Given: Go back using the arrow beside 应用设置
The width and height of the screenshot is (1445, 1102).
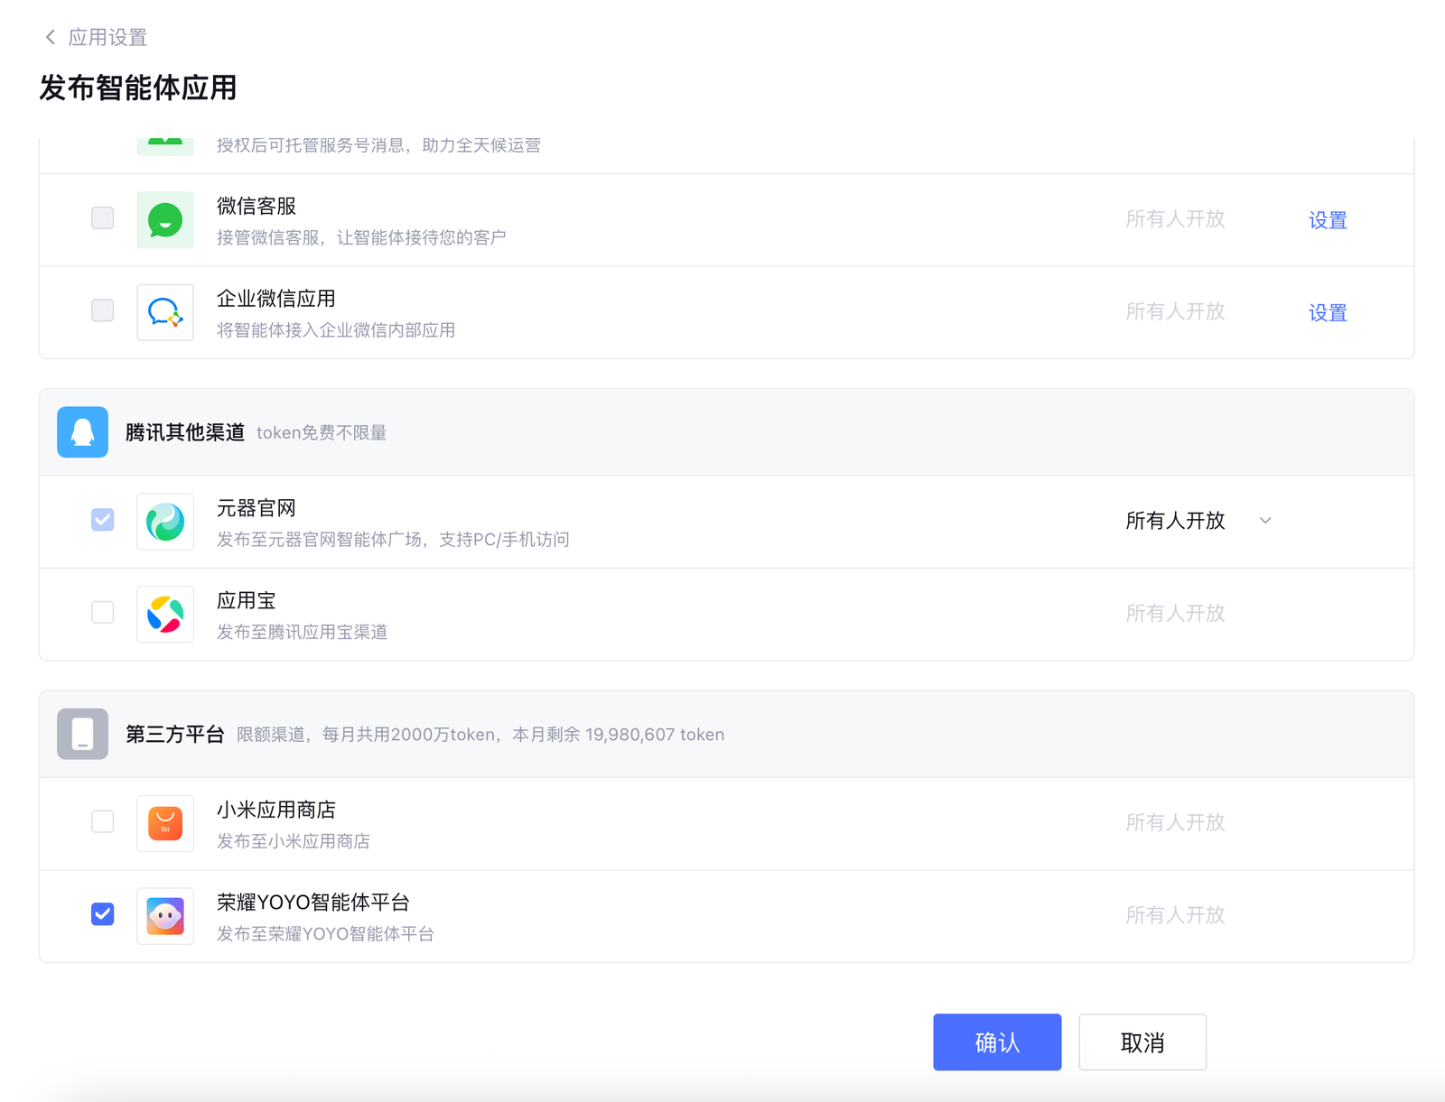Looking at the screenshot, I should click(51, 37).
